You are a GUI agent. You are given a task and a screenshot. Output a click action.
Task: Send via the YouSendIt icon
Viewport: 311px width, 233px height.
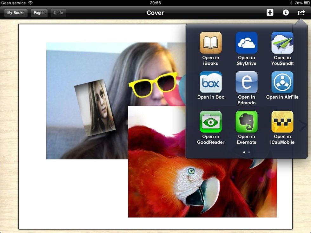coord(282,43)
